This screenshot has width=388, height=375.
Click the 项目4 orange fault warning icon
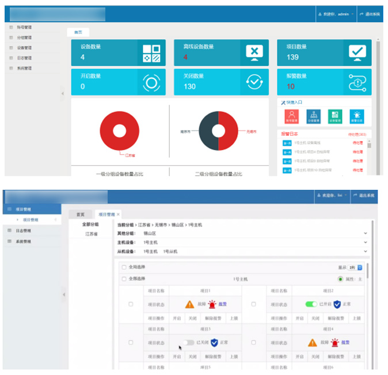(x=312, y=343)
